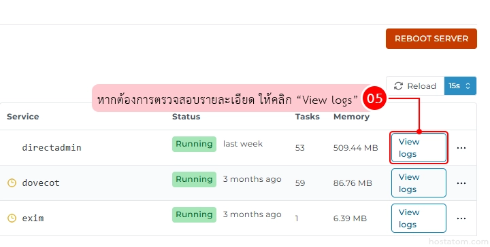Open View logs for dovecot

click(419, 183)
